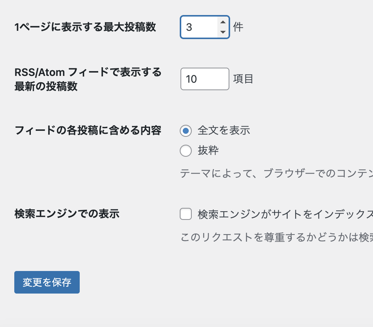Image resolution: width=373 pixels, height=327 pixels.
Task: Select the 抜粋 radio button
Action: [186, 151]
